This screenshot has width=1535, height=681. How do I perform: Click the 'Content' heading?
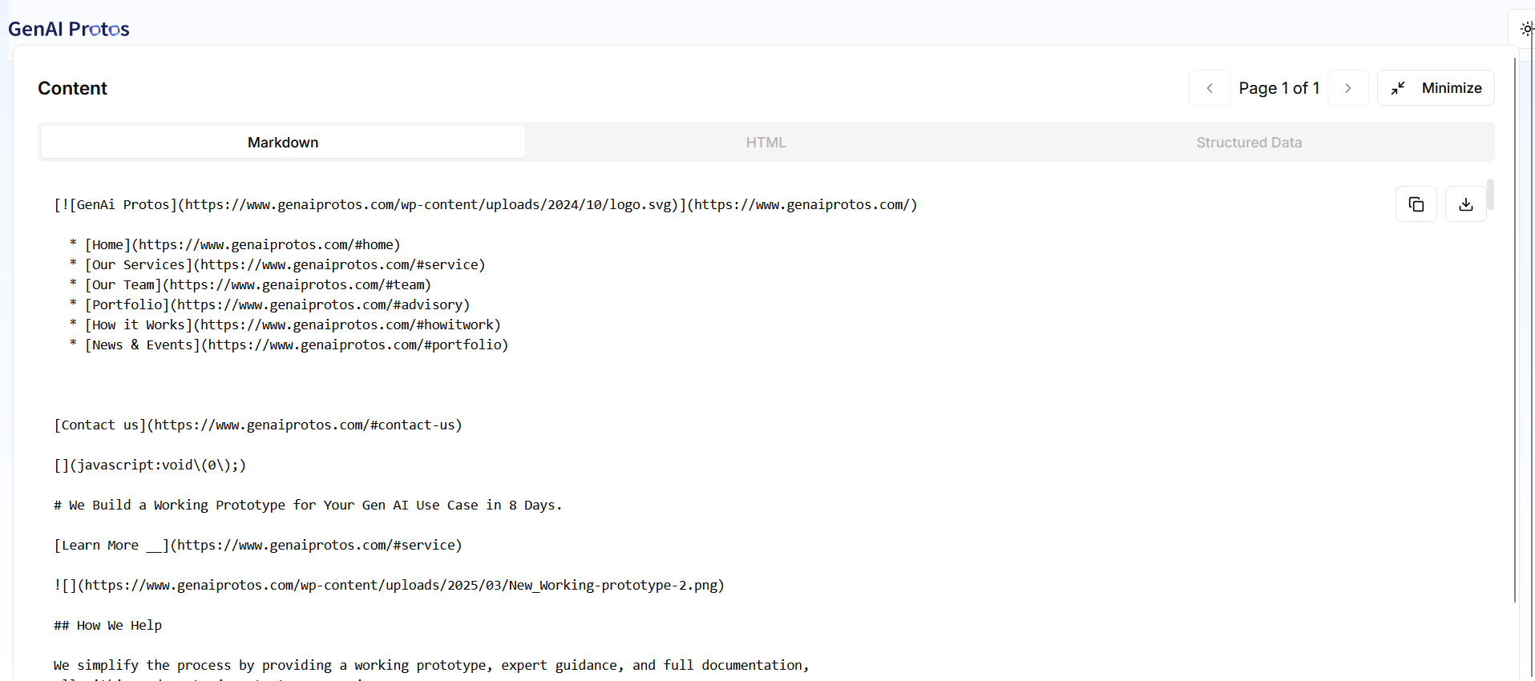coord(72,88)
